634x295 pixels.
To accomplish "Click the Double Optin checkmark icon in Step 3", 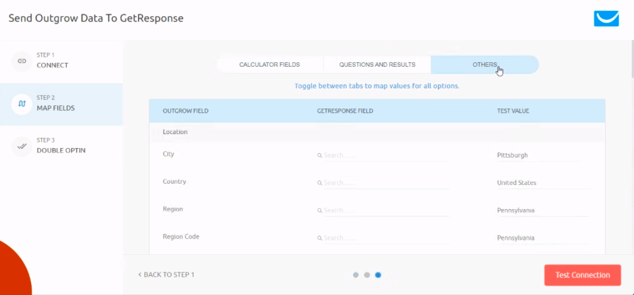I will pos(22,146).
